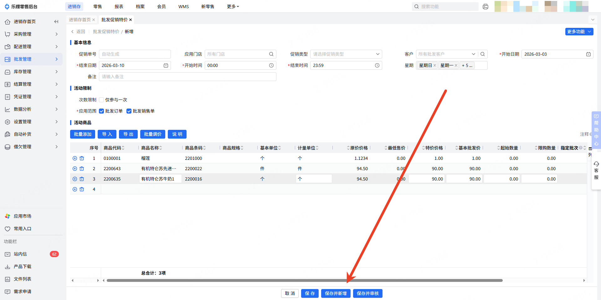This screenshot has height=300, width=601.
Task: Switch to 报表 top menu
Action: click(119, 7)
